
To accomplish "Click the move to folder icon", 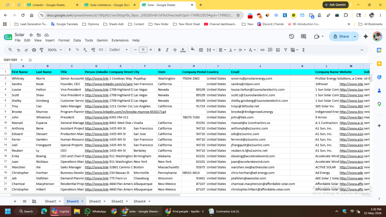I will point(39,35).
